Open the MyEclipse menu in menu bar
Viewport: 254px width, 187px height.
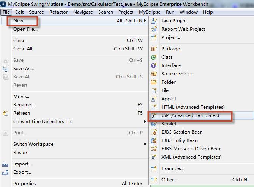click(149, 12)
